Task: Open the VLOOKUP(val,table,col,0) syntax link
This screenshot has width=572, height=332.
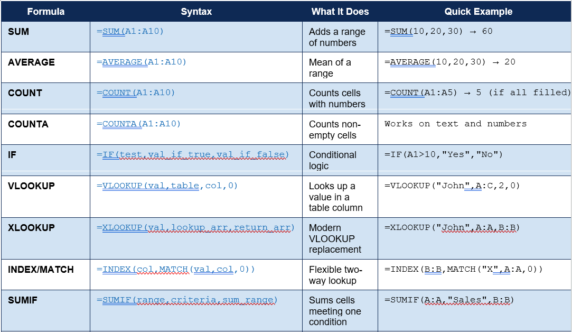Action: pyautogui.click(x=167, y=186)
